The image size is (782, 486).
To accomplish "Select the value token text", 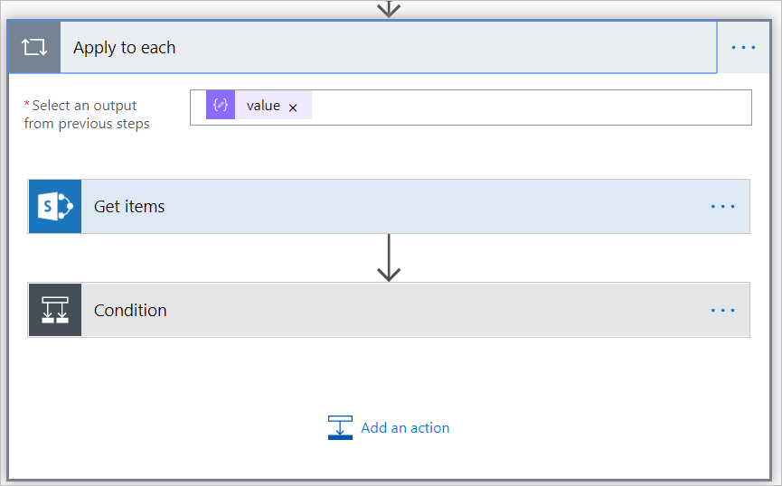I will click(x=263, y=106).
